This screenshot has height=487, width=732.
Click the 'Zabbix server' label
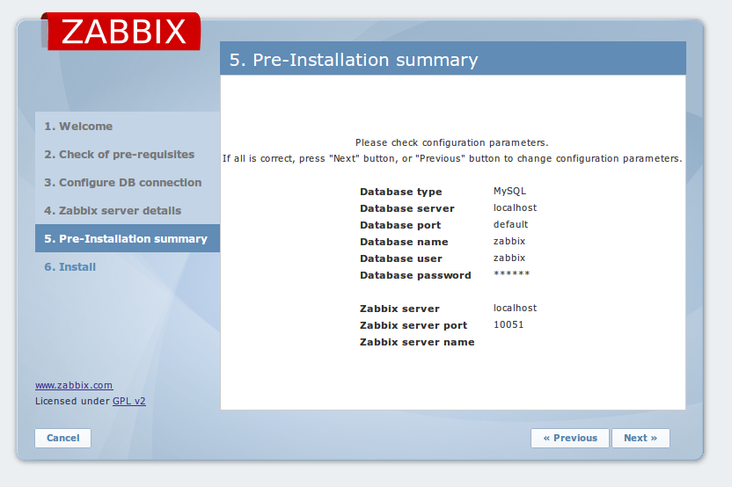click(399, 309)
